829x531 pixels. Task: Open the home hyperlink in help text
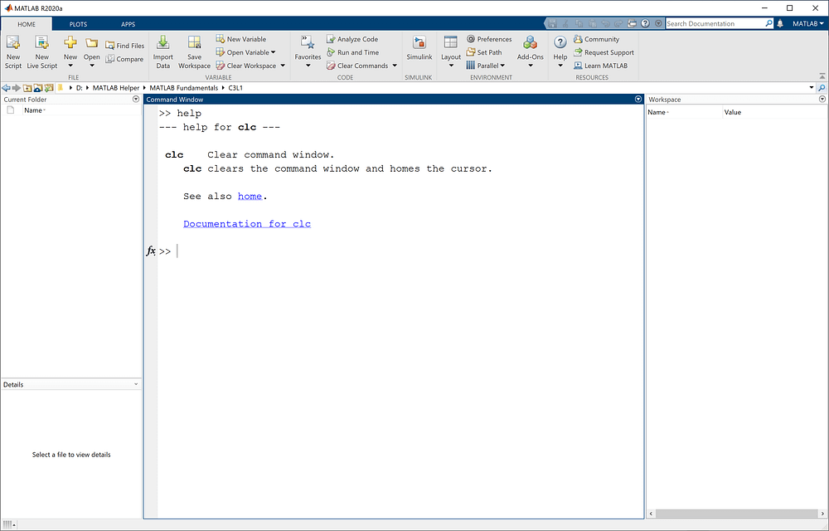pyautogui.click(x=250, y=196)
